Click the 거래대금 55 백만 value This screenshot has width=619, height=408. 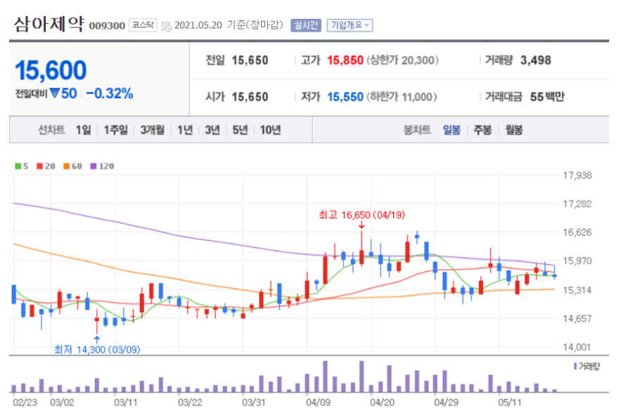pos(547,97)
